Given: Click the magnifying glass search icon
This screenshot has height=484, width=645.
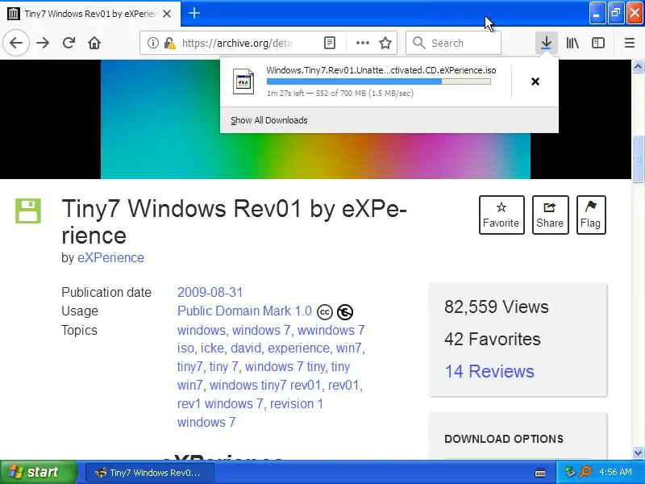Looking at the screenshot, I should [x=418, y=43].
